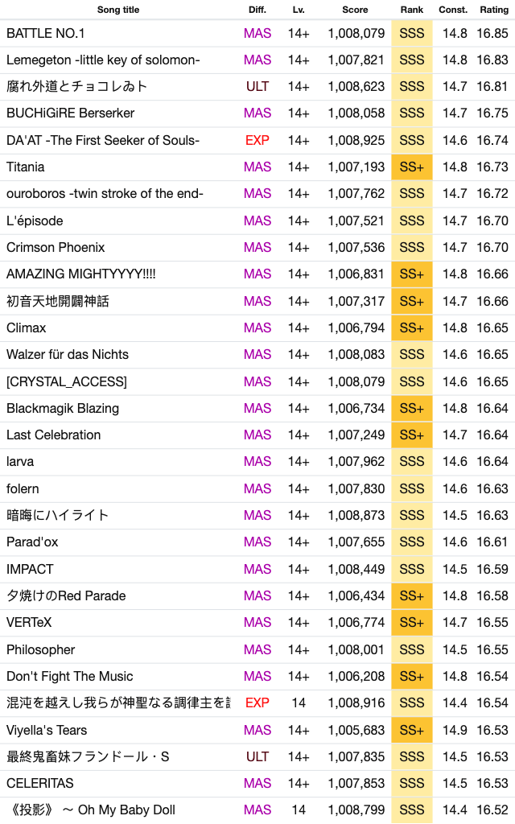
Task: Click the Lv. column header
Action: 299,10
